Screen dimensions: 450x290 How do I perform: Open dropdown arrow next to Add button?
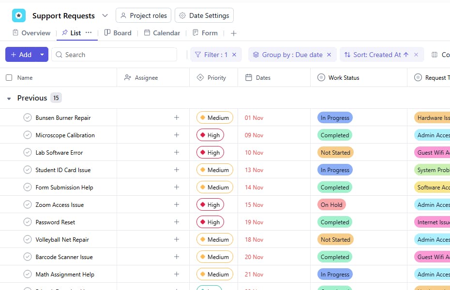pyautogui.click(x=42, y=55)
